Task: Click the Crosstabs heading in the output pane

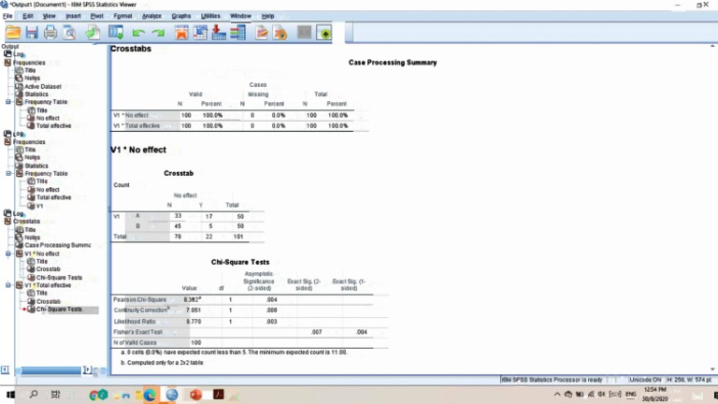Action: point(131,49)
